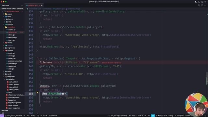Screen dimensions: 208x117
Task: Click Go 1.20.3 version in status bar
Action: click(x=31, y=116)
